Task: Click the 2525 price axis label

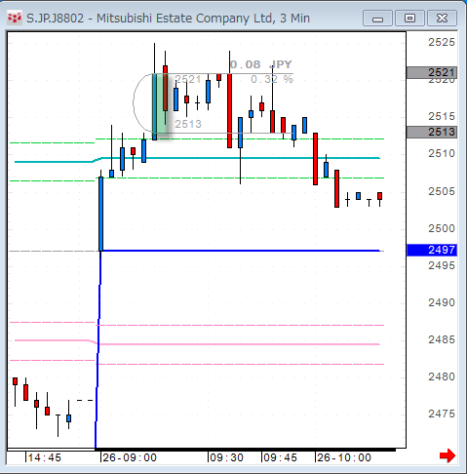Action: (442, 42)
